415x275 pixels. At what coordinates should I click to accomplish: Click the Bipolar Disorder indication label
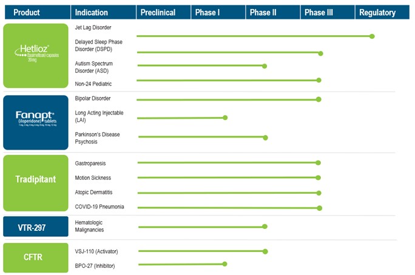tap(93, 98)
